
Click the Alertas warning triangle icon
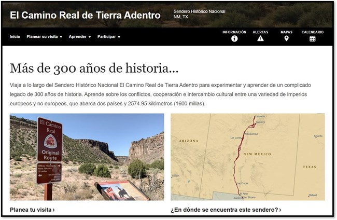(x=260, y=38)
